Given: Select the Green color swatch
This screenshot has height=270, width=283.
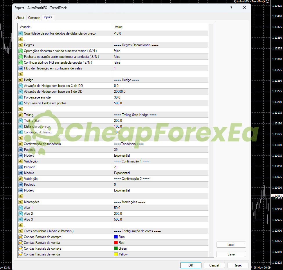Looking at the screenshot, I should coord(116,248).
